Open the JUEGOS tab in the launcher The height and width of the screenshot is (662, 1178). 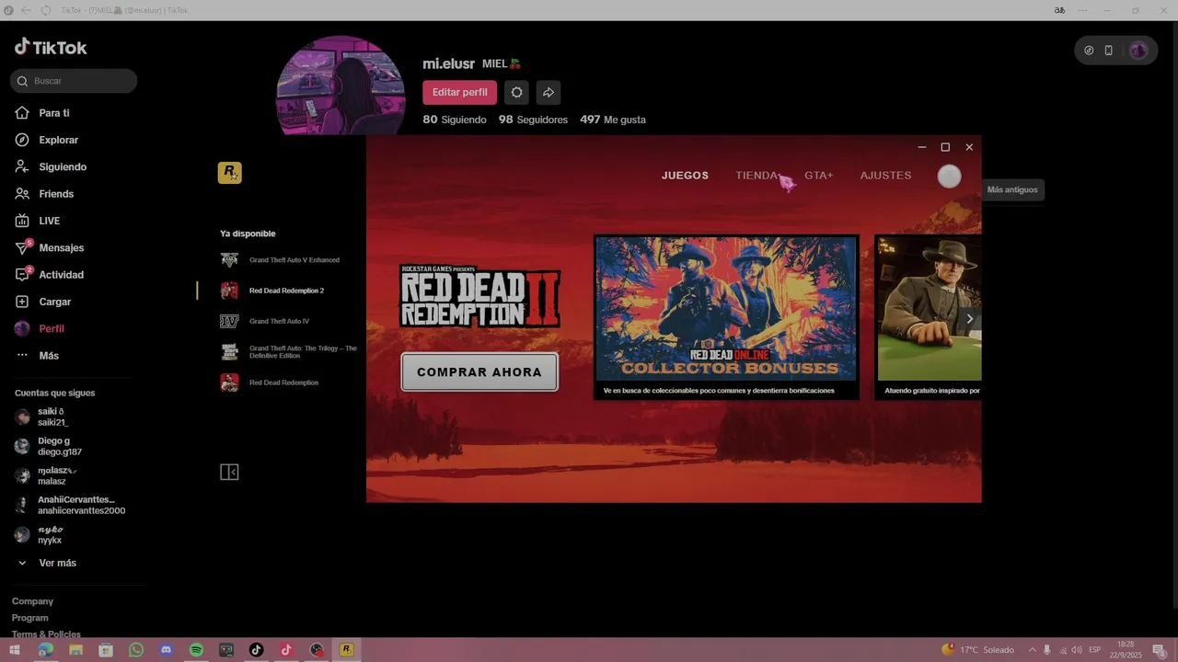click(685, 176)
